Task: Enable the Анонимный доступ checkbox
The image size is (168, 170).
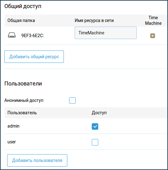Action: click(x=72, y=100)
